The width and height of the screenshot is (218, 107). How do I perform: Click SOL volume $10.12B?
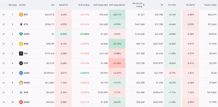pyautogui.click(x=104, y=53)
